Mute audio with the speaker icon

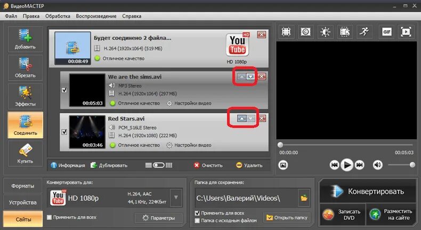377,165
